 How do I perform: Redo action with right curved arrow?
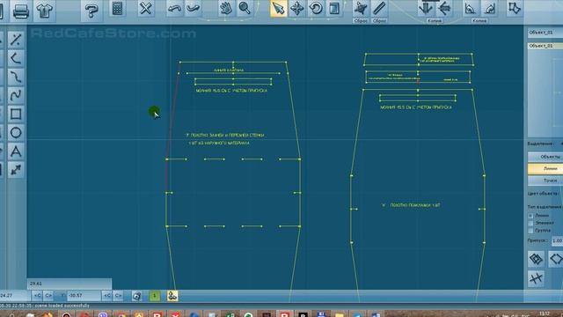click(x=194, y=8)
